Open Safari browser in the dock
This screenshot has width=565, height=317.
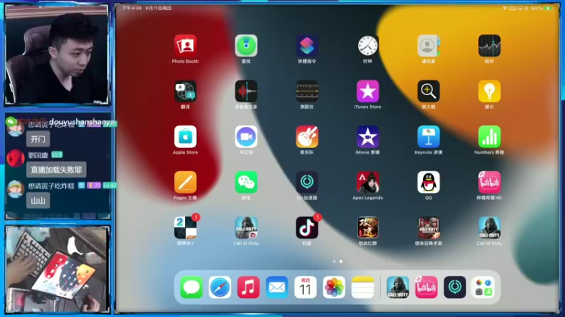pos(220,287)
